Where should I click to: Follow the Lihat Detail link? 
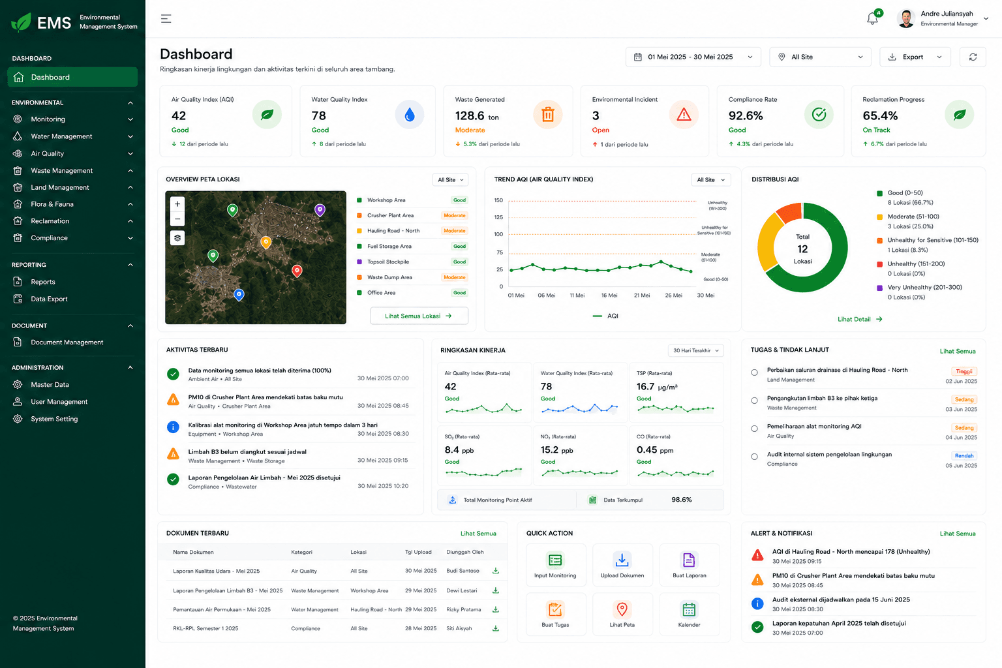click(860, 319)
